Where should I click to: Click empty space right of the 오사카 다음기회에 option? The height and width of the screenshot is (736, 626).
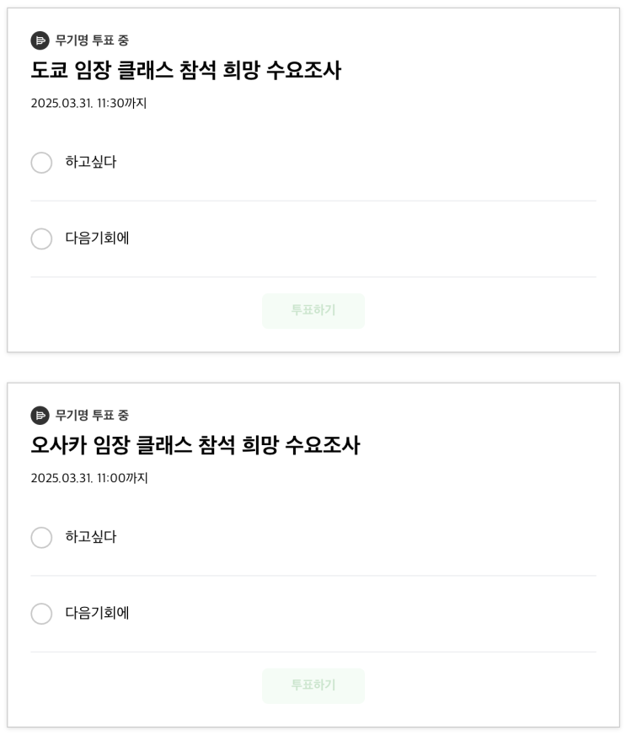tap(379, 614)
